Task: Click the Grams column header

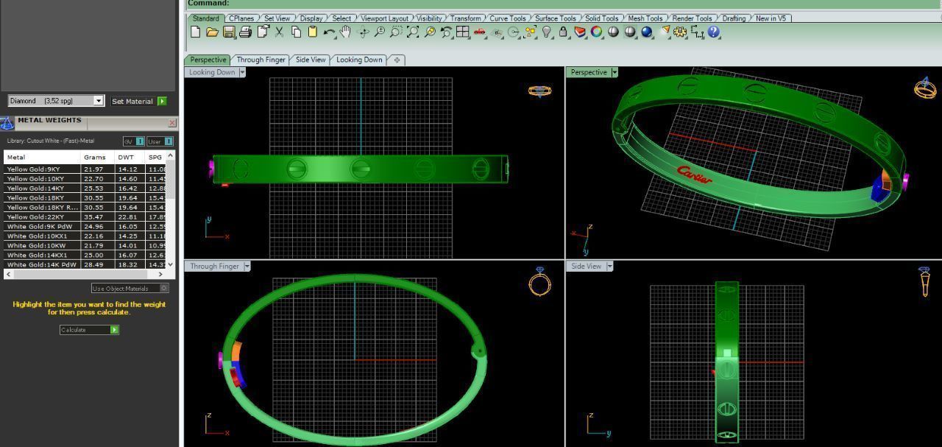Action: [x=98, y=157]
